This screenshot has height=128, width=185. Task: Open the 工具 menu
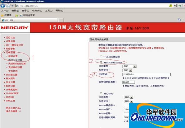tap(49, 11)
